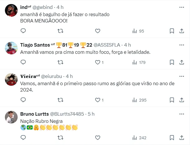The height and width of the screenshot is (145, 190).
Task: Click the @gwbind profile avatar
Action: [12, 10]
